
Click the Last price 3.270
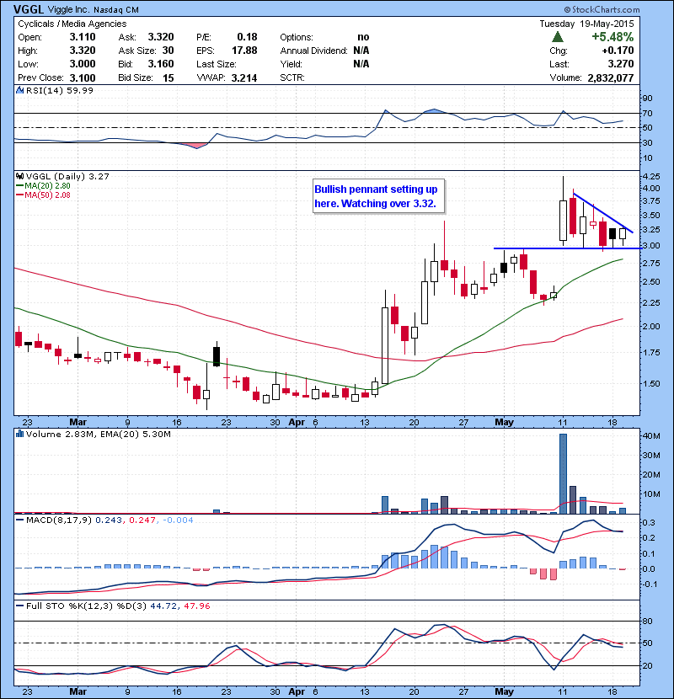pos(620,64)
